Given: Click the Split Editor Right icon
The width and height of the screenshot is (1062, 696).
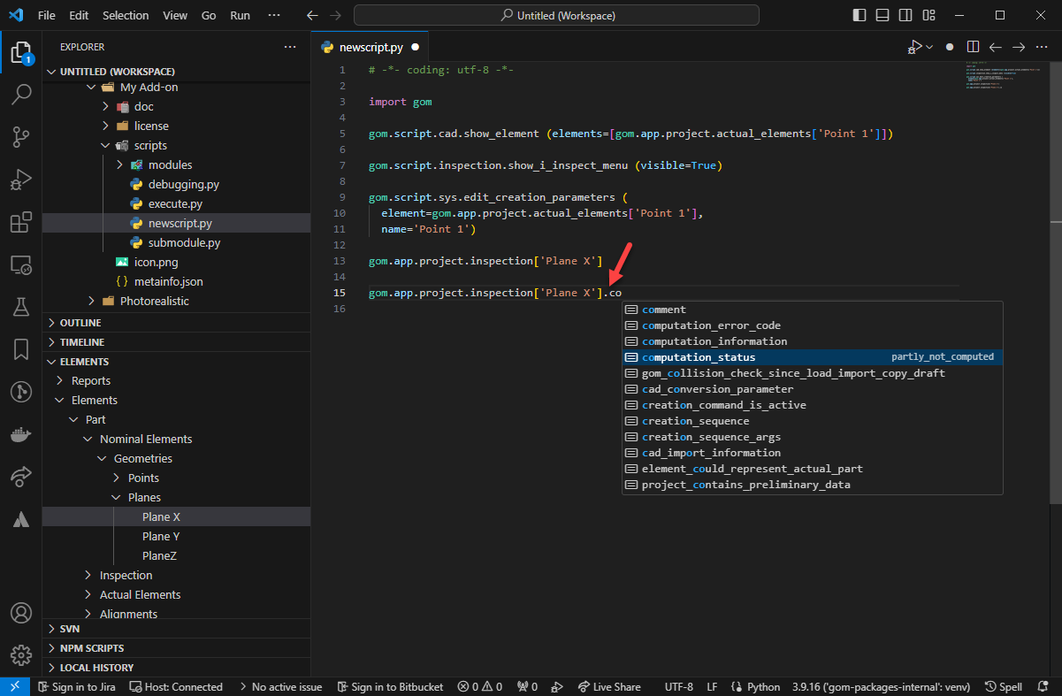Looking at the screenshot, I should coord(973,47).
